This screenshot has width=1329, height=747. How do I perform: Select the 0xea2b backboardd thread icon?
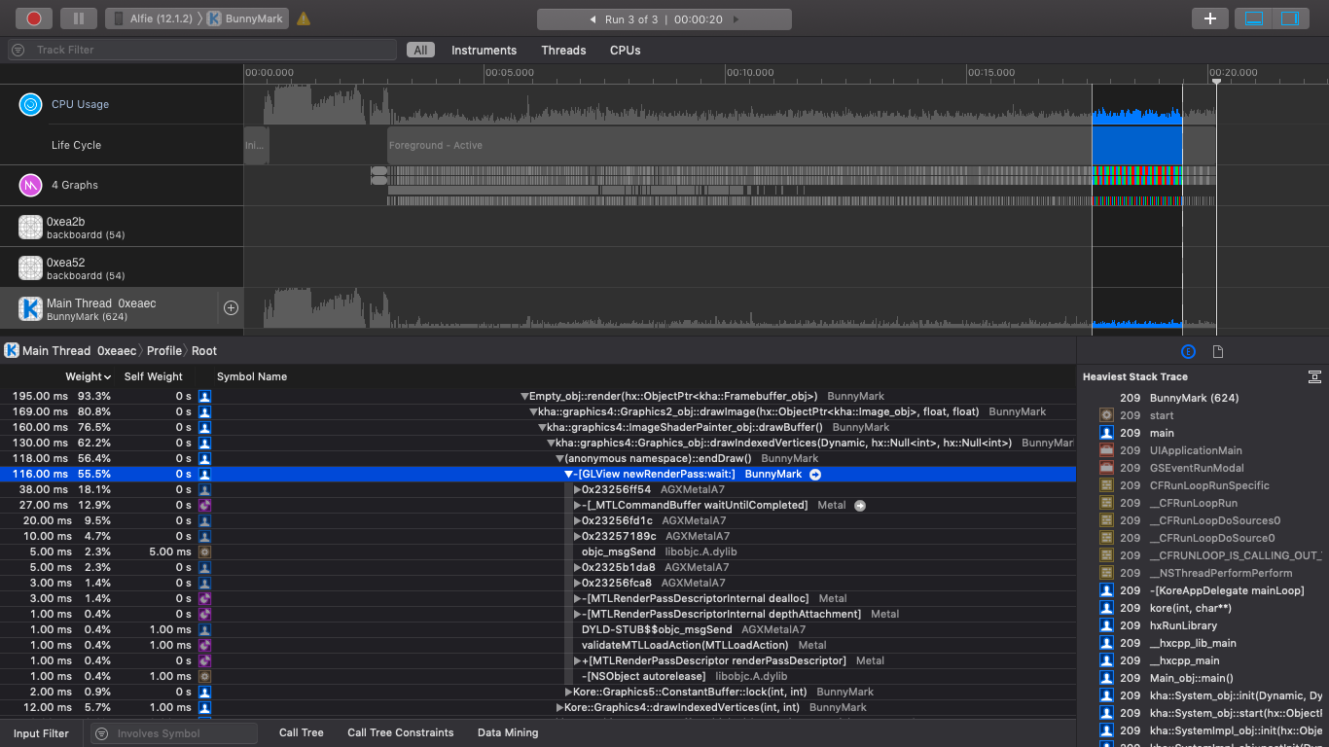(x=31, y=227)
